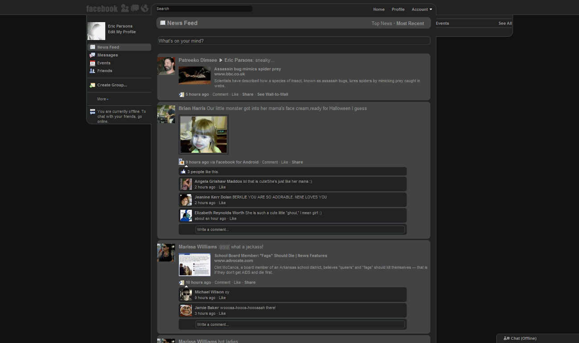
Task: Click Edit My Profile under Eric Parsons
Action: click(x=121, y=32)
